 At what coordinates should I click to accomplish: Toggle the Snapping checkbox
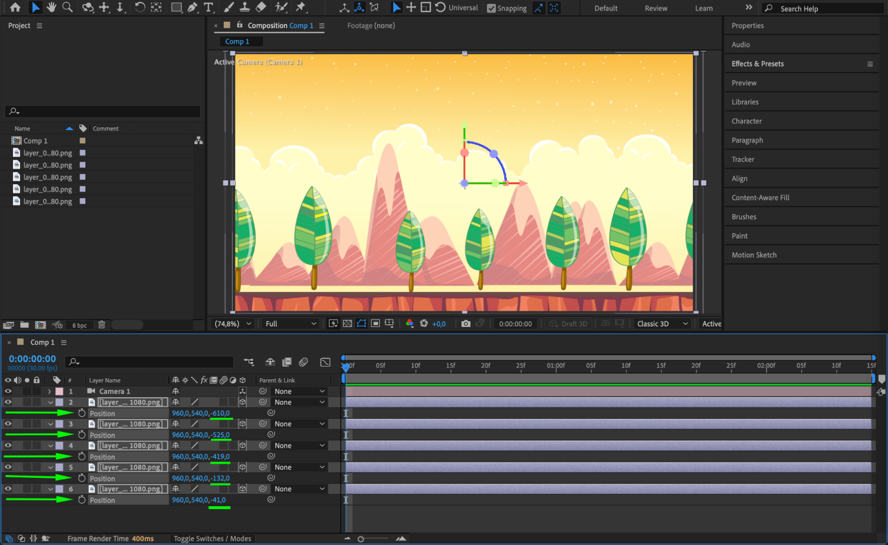pos(491,8)
